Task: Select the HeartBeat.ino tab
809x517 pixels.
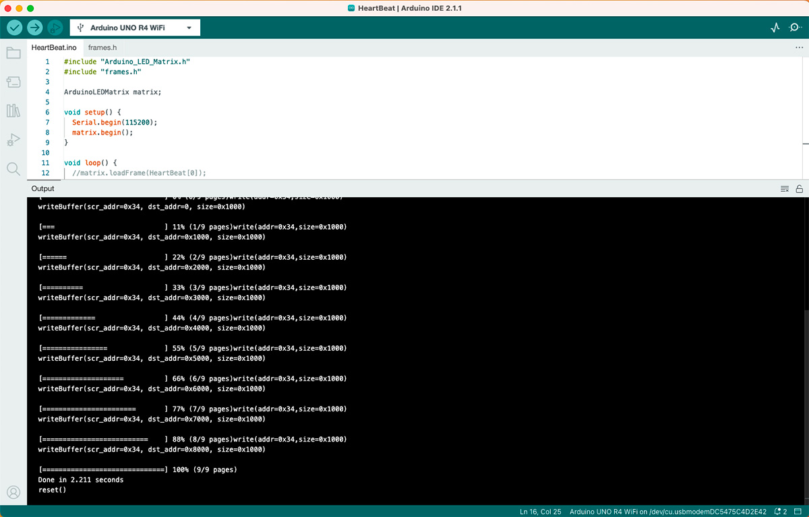Action: [54, 48]
